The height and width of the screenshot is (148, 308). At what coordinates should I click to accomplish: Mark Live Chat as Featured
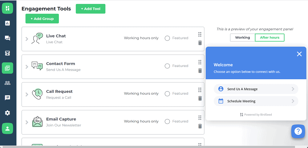167,38
